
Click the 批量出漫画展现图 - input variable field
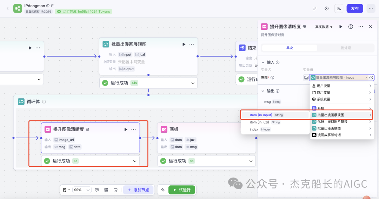(339, 78)
